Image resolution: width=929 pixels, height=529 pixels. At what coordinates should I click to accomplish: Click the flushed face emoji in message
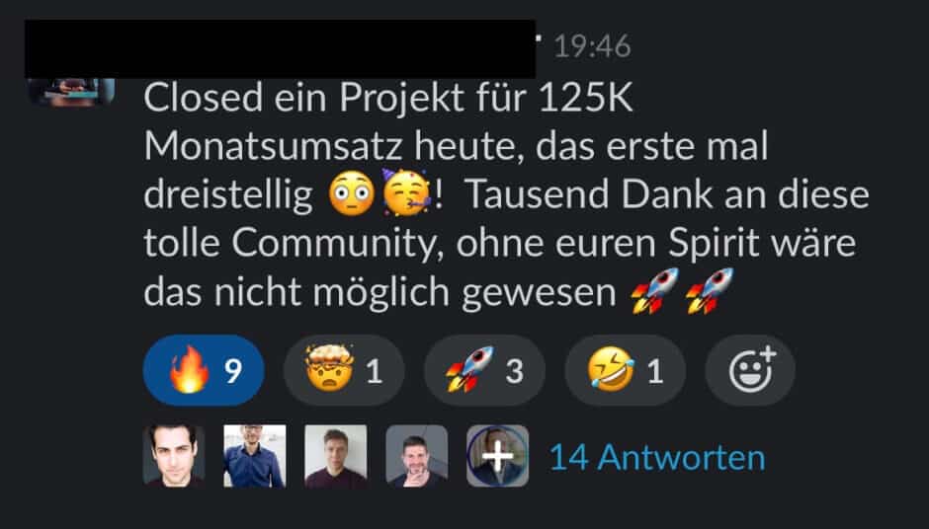click(x=352, y=193)
